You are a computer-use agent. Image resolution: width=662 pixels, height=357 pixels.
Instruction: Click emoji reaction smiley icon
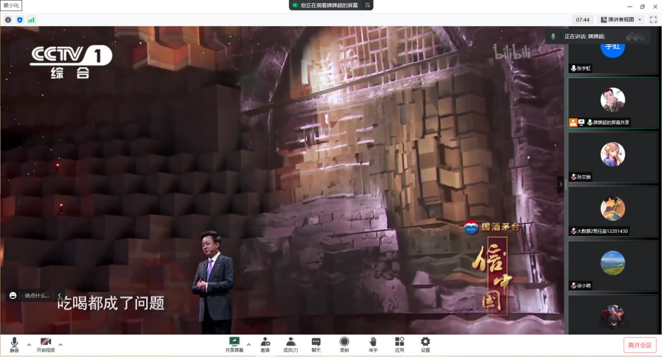coord(13,295)
